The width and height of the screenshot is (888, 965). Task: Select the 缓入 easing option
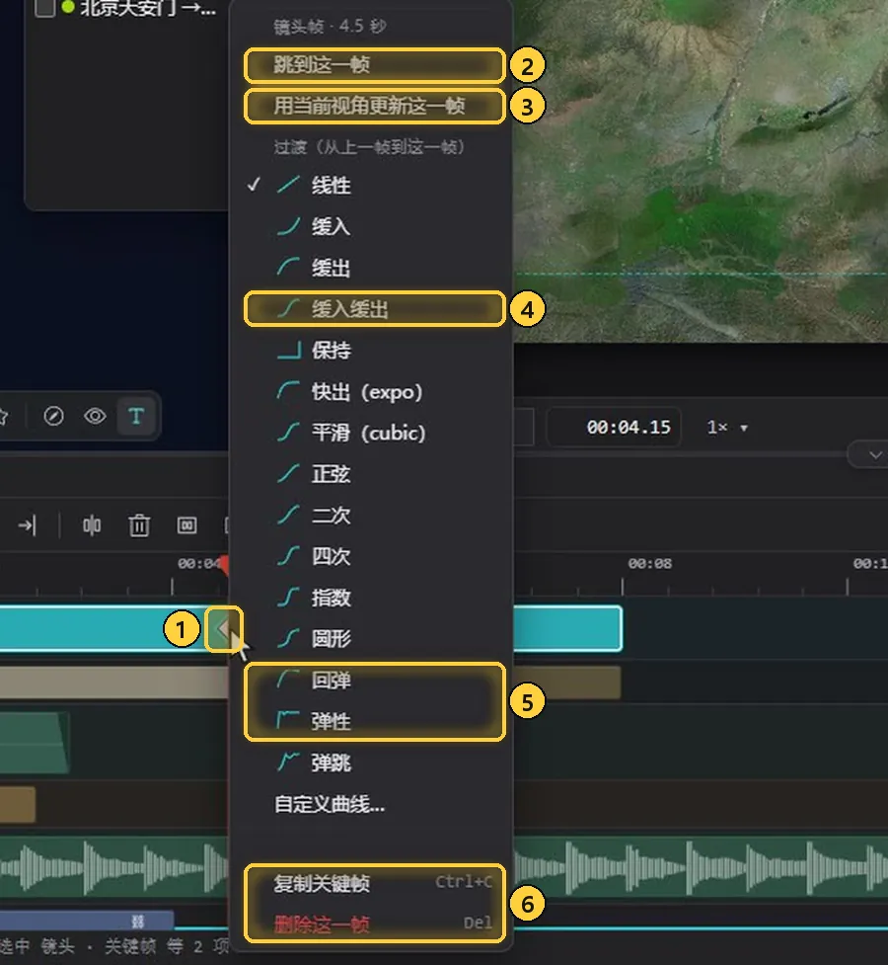click(371, 226)
